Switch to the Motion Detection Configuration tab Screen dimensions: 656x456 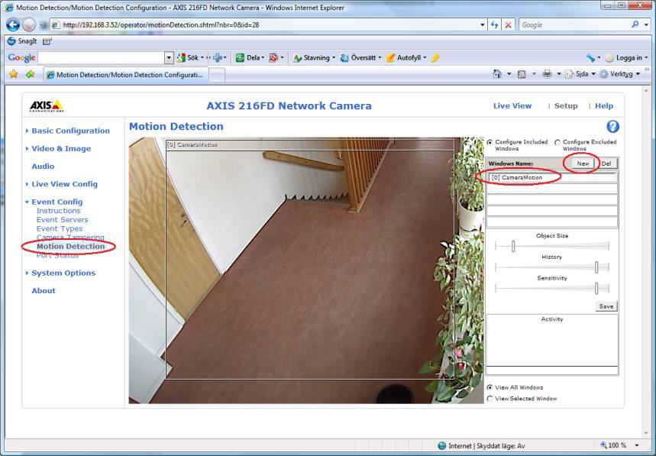(125, 75)
